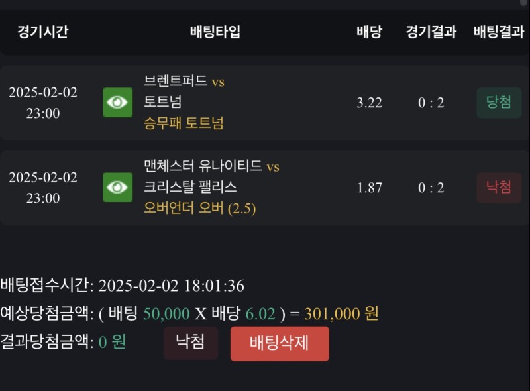The width and height of the screenshot is (530, 391).
Task: Click the 배팅결과 column header
Action: [499, 32]
